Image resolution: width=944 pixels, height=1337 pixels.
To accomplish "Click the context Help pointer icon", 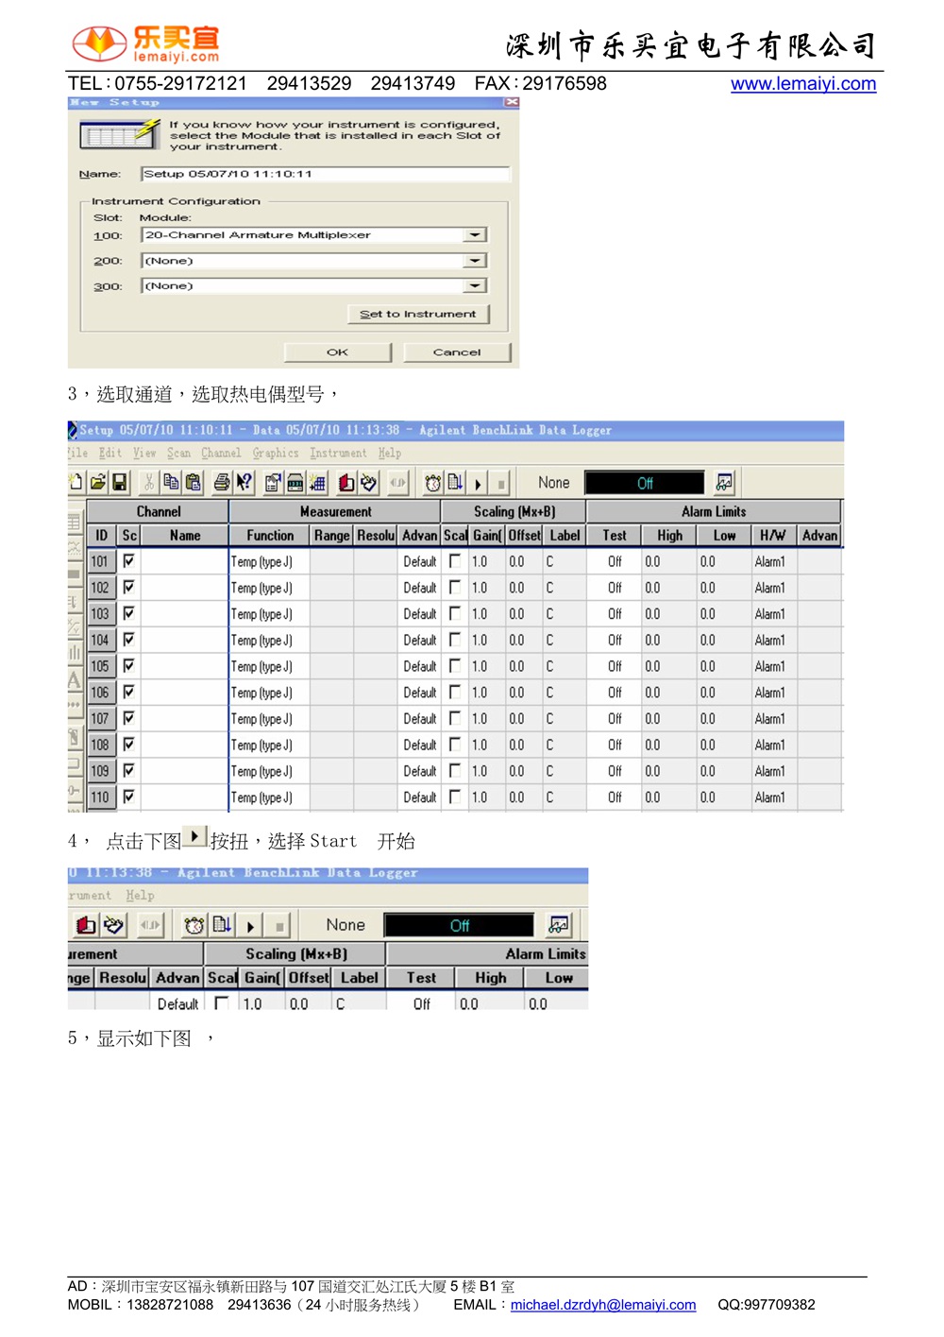I will 244,483.
